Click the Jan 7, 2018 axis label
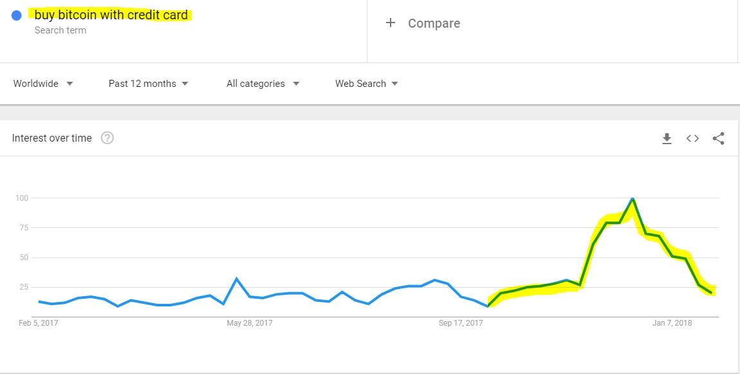This screenshot has height=374, width=740. pos(672,323)
